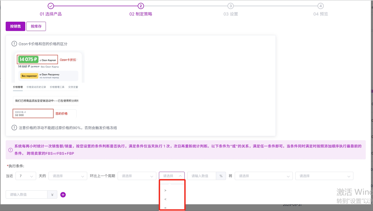Click the Ozon price example screenshot
This screenshot has height=211, width=373.
(x=48, y=84)
